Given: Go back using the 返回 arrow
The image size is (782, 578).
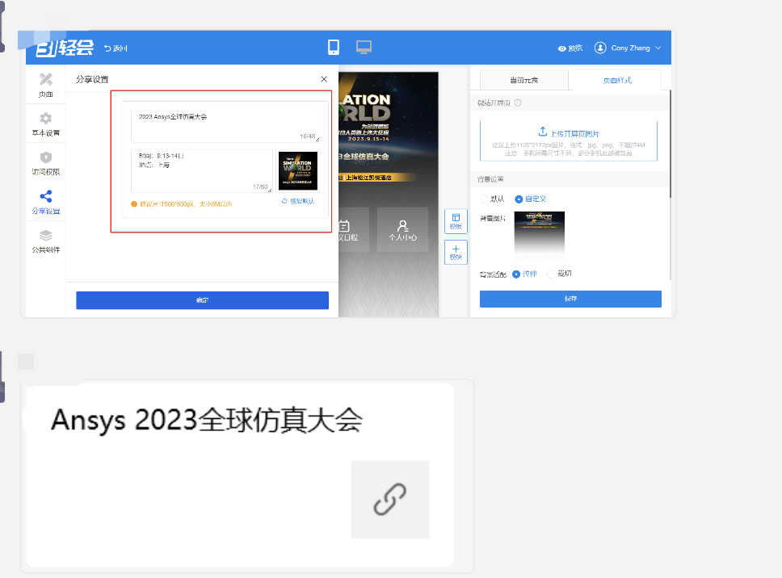Looking at the screenshot, I should [x=116, y=48].
